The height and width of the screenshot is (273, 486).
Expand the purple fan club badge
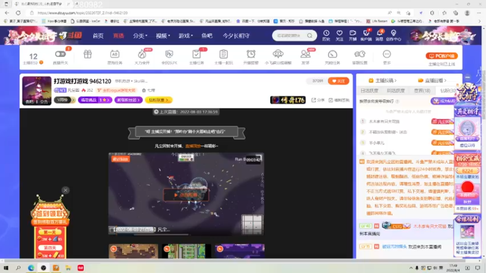[x=128, y=100]
